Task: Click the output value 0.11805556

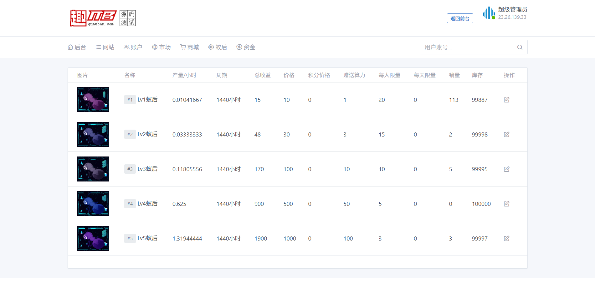Action: coord(187,169)
